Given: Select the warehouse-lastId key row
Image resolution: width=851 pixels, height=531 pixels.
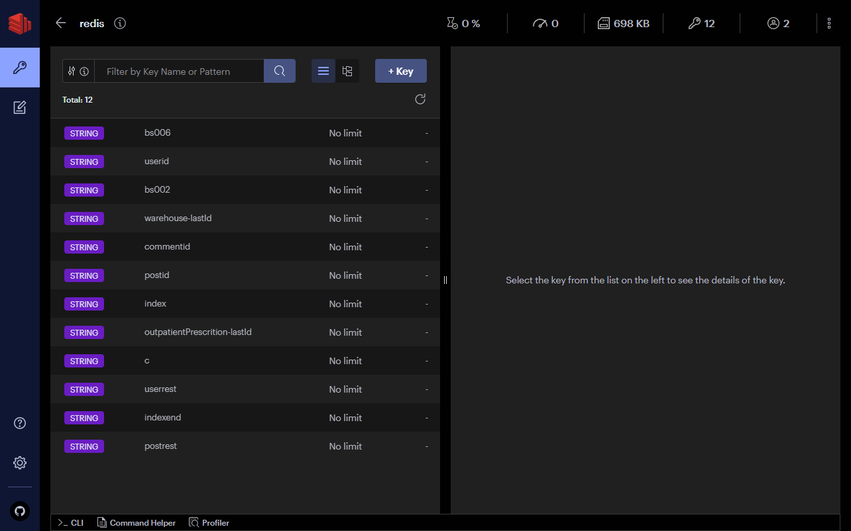Looking at the screenshot, I should (x=245, y=218).
